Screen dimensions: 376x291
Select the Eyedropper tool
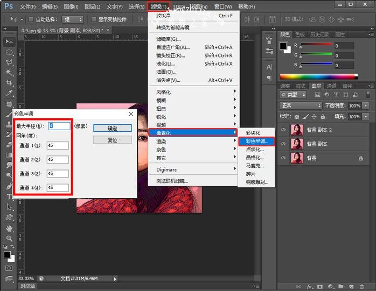click(x=9, y=93)
